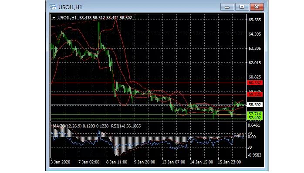The width and height of the screenshot is (304, 173).
Task: Click the current price label 58.502
Action: [x=255, y=104]
